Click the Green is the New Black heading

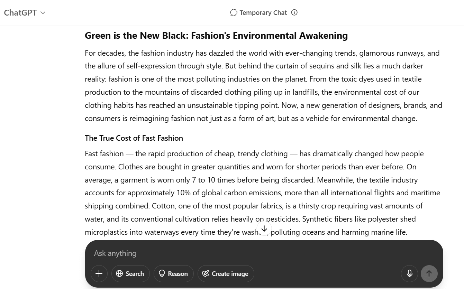[x=216, y=36]
